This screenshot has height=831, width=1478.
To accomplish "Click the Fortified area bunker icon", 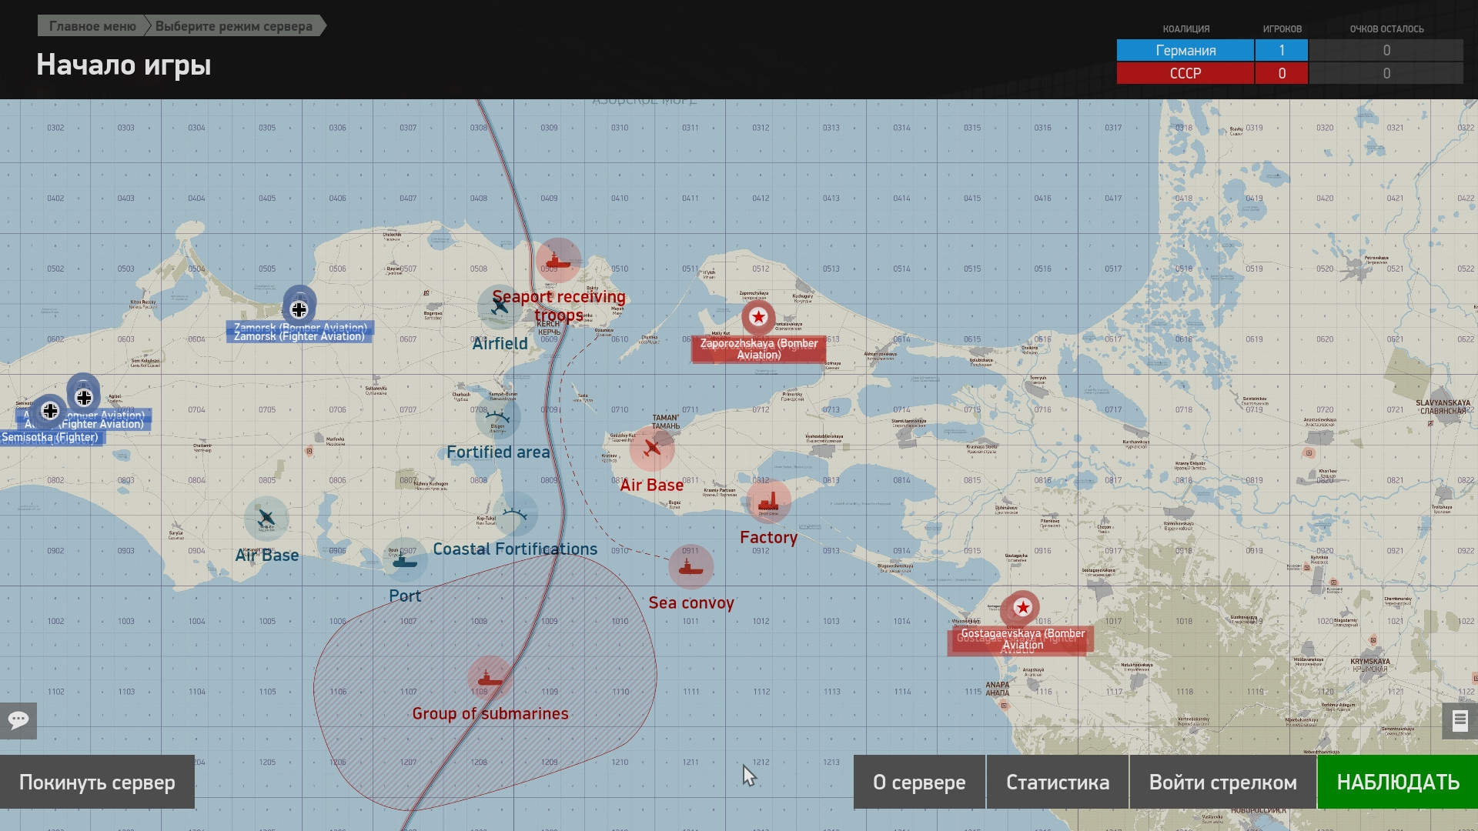I will point(498,416).
